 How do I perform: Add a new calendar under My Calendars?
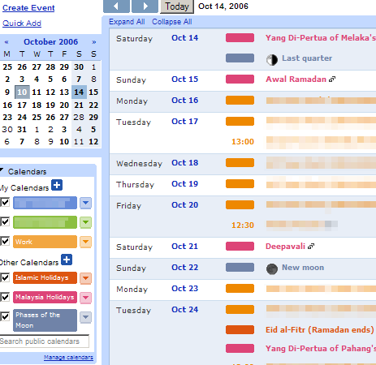57,185
